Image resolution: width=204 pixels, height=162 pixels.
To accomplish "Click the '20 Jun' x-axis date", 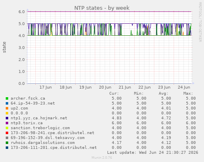I will [x=105, y=87].
